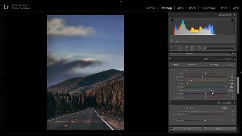Open the Map module
This screenshot has height=136, width=242.
tap(180, 8)
